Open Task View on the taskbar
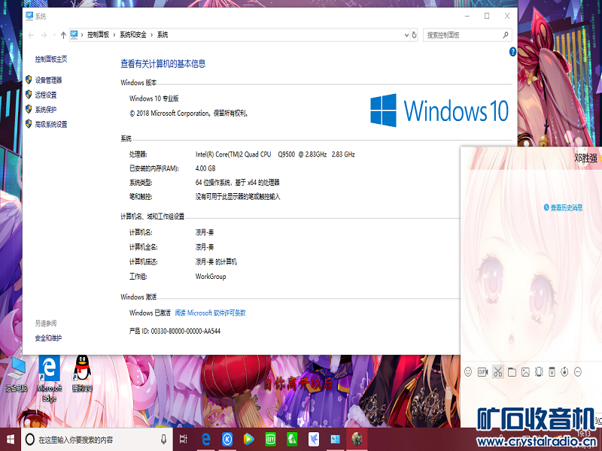The width and height of the screenshot is (602, 451). click(184, 440)
